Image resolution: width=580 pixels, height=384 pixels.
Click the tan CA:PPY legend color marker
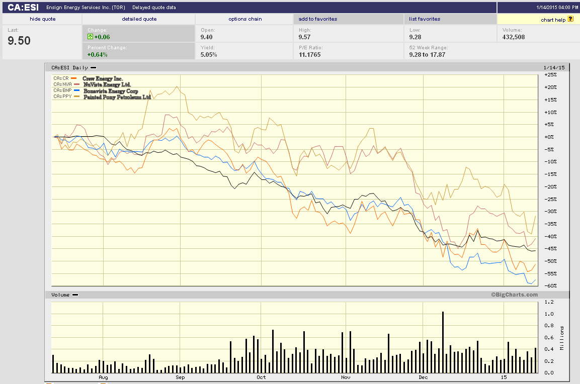pyautogui.click(x=76, y=97)
